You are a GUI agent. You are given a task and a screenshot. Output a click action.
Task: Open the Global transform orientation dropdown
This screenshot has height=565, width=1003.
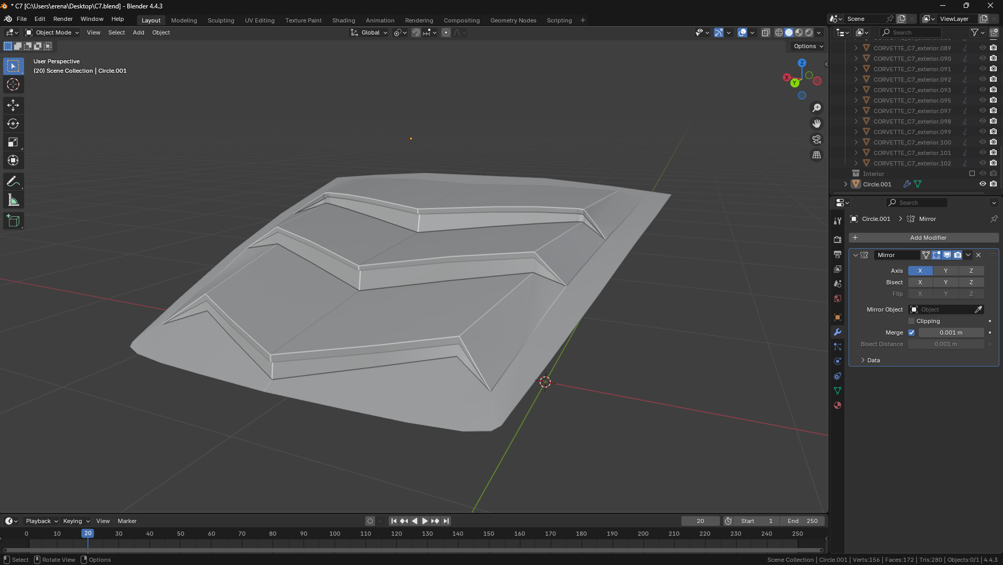point(370,32)
